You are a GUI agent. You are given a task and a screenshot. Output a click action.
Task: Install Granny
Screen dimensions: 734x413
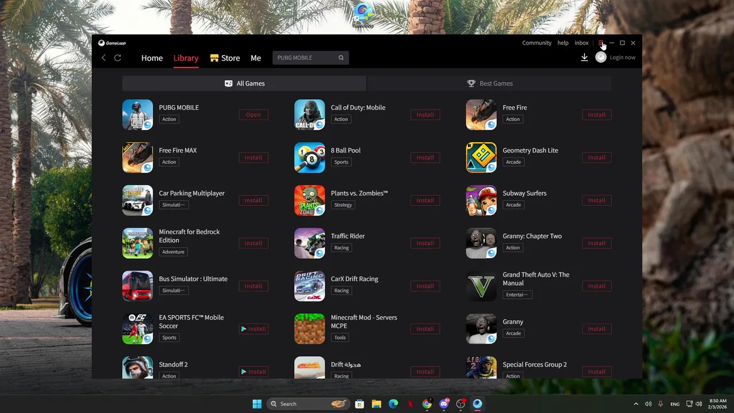[x=596, y=329]
